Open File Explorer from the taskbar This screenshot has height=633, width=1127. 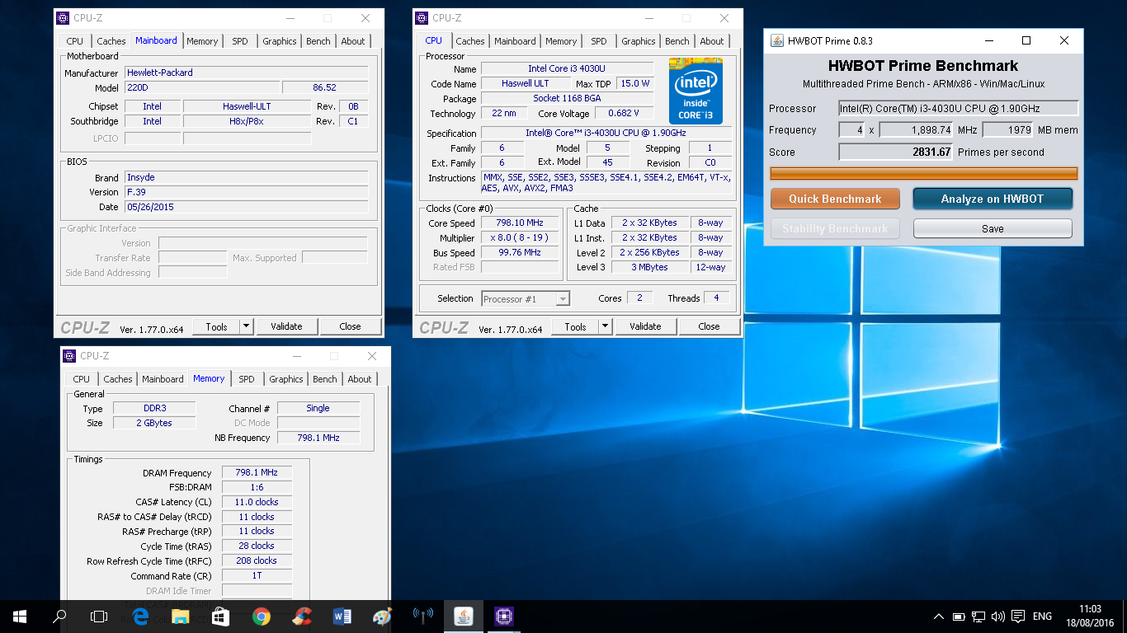click(180, 616)
